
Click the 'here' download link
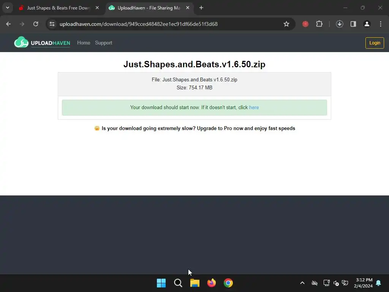pos(254,108)
